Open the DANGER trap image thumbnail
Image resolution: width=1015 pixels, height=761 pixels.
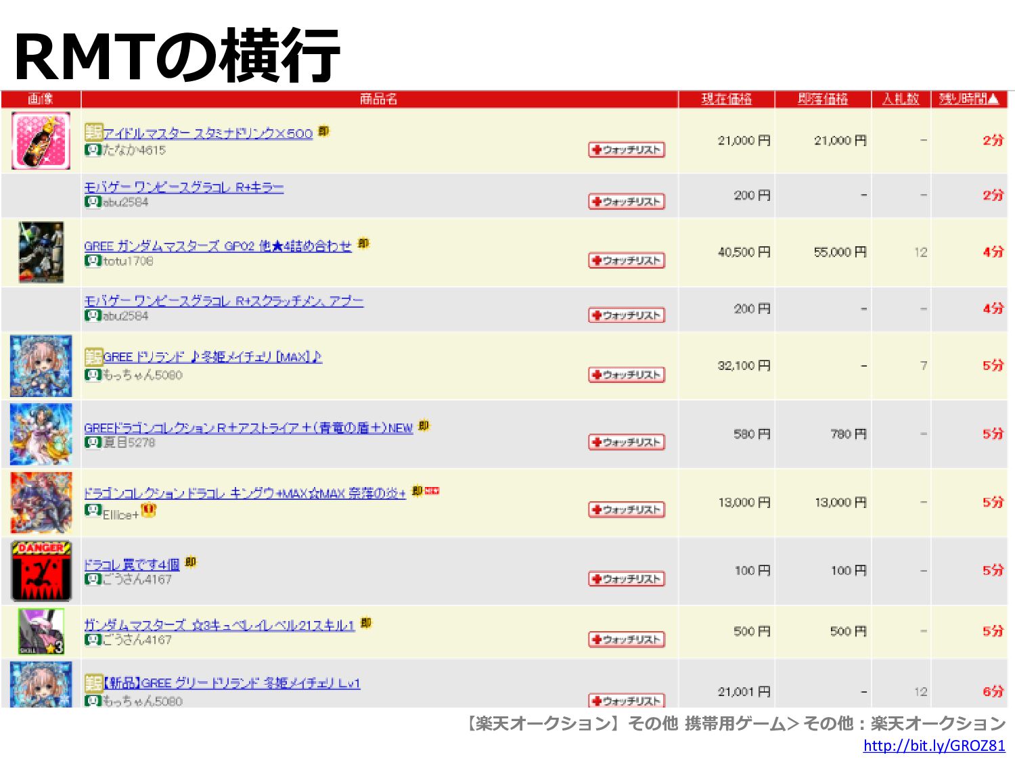click(x=41, y=571)
